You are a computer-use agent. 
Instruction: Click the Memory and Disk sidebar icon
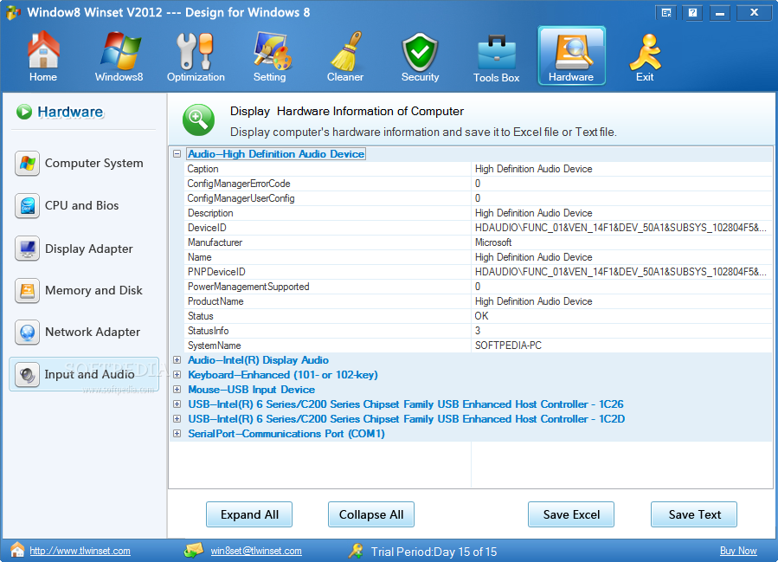[x=28, y=290]
